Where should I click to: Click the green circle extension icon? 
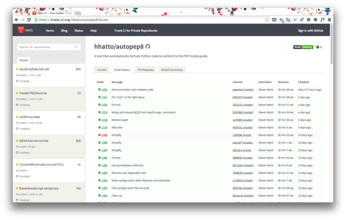pos(309,20)
